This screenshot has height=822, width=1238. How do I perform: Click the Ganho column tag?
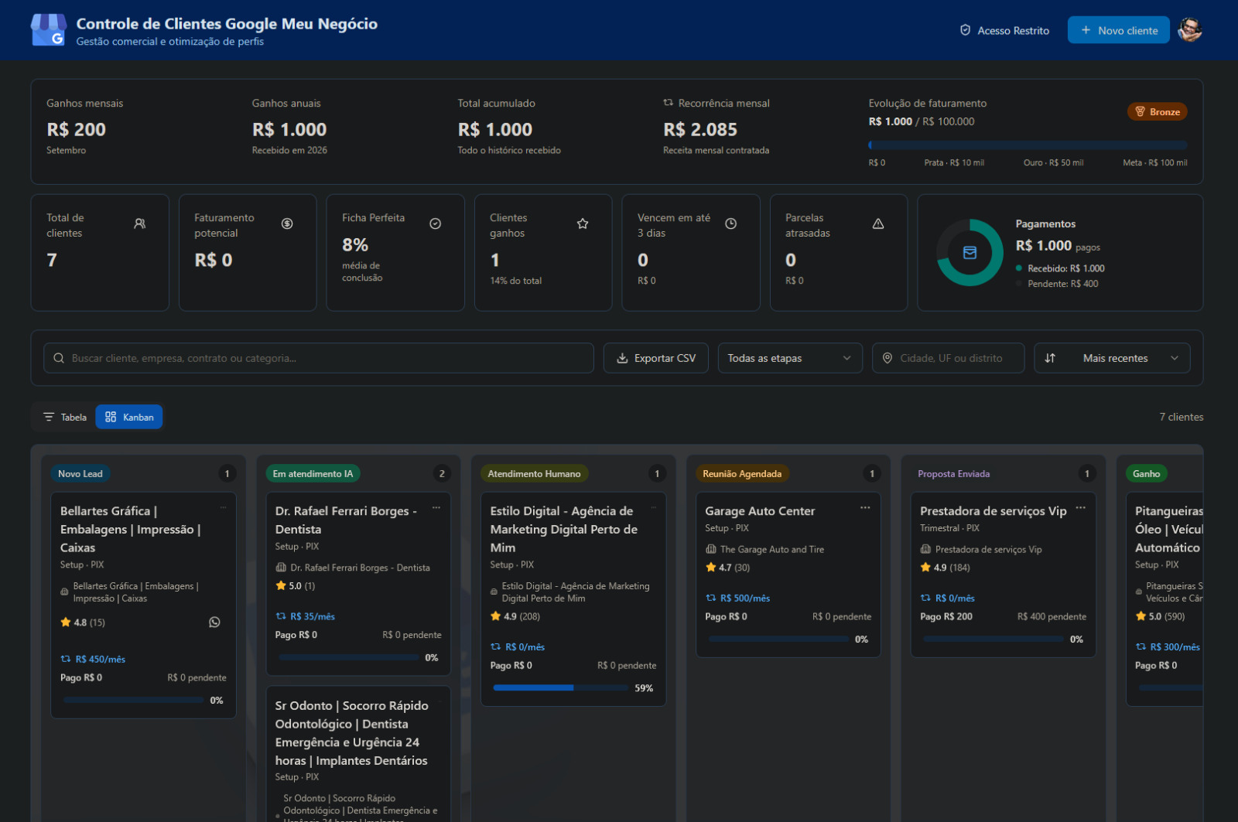(1147, 474)
